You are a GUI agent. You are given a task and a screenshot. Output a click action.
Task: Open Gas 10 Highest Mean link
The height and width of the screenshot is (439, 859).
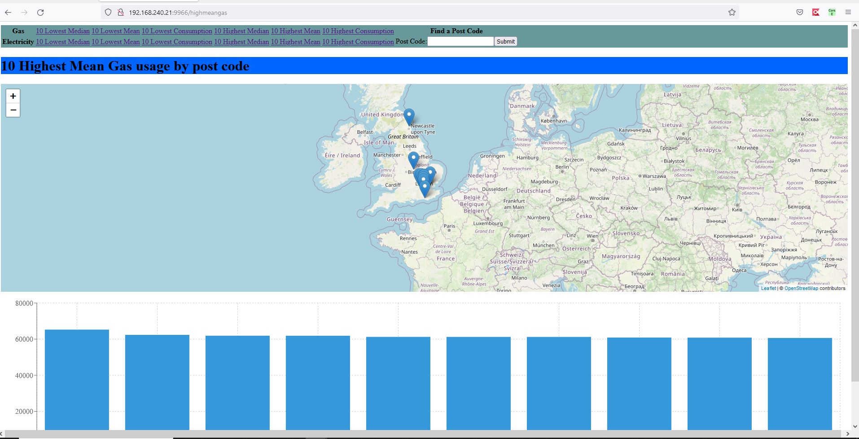tap(296, 31)
